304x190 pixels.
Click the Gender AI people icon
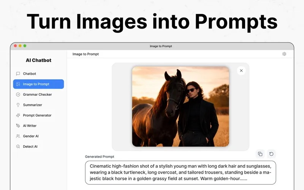coord(18,136)
